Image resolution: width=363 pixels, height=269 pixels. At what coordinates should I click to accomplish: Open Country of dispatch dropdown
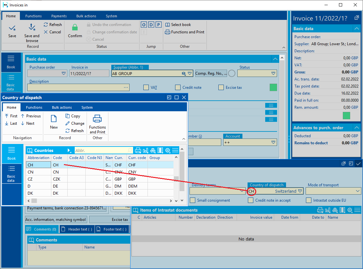point(300,191)
